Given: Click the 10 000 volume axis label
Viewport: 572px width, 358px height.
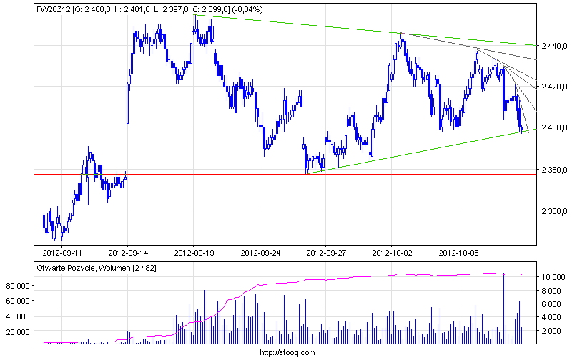Looking at the screenshot, I should point(553,277).
